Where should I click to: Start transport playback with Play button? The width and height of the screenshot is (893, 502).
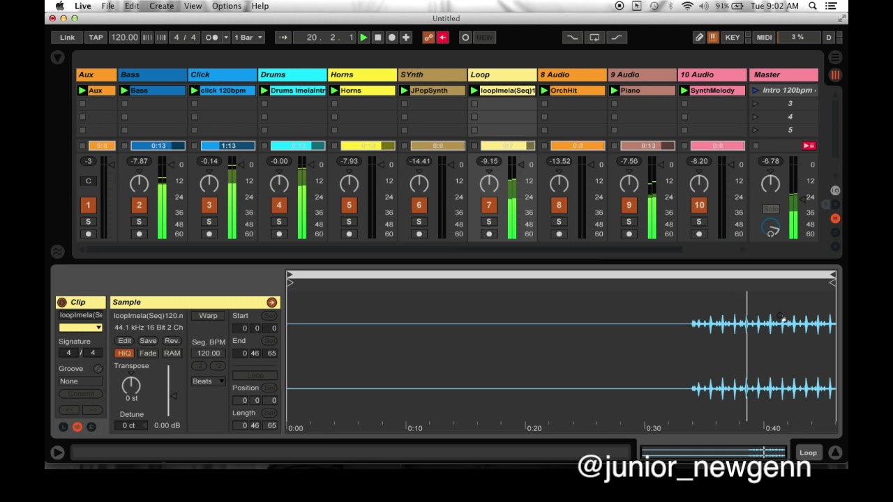(363, 38)
